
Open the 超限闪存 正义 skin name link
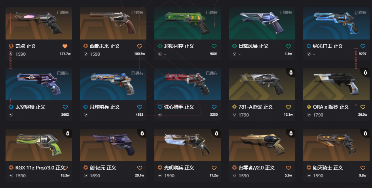[x=179, y=46]
